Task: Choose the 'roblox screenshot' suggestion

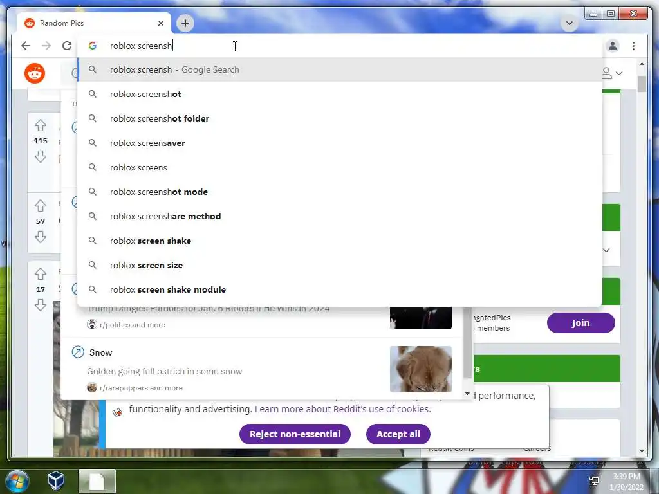Action: (x=340, y=94)
